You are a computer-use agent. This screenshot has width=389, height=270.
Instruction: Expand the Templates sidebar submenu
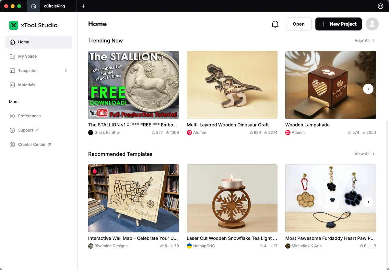(x=66, y=71)
